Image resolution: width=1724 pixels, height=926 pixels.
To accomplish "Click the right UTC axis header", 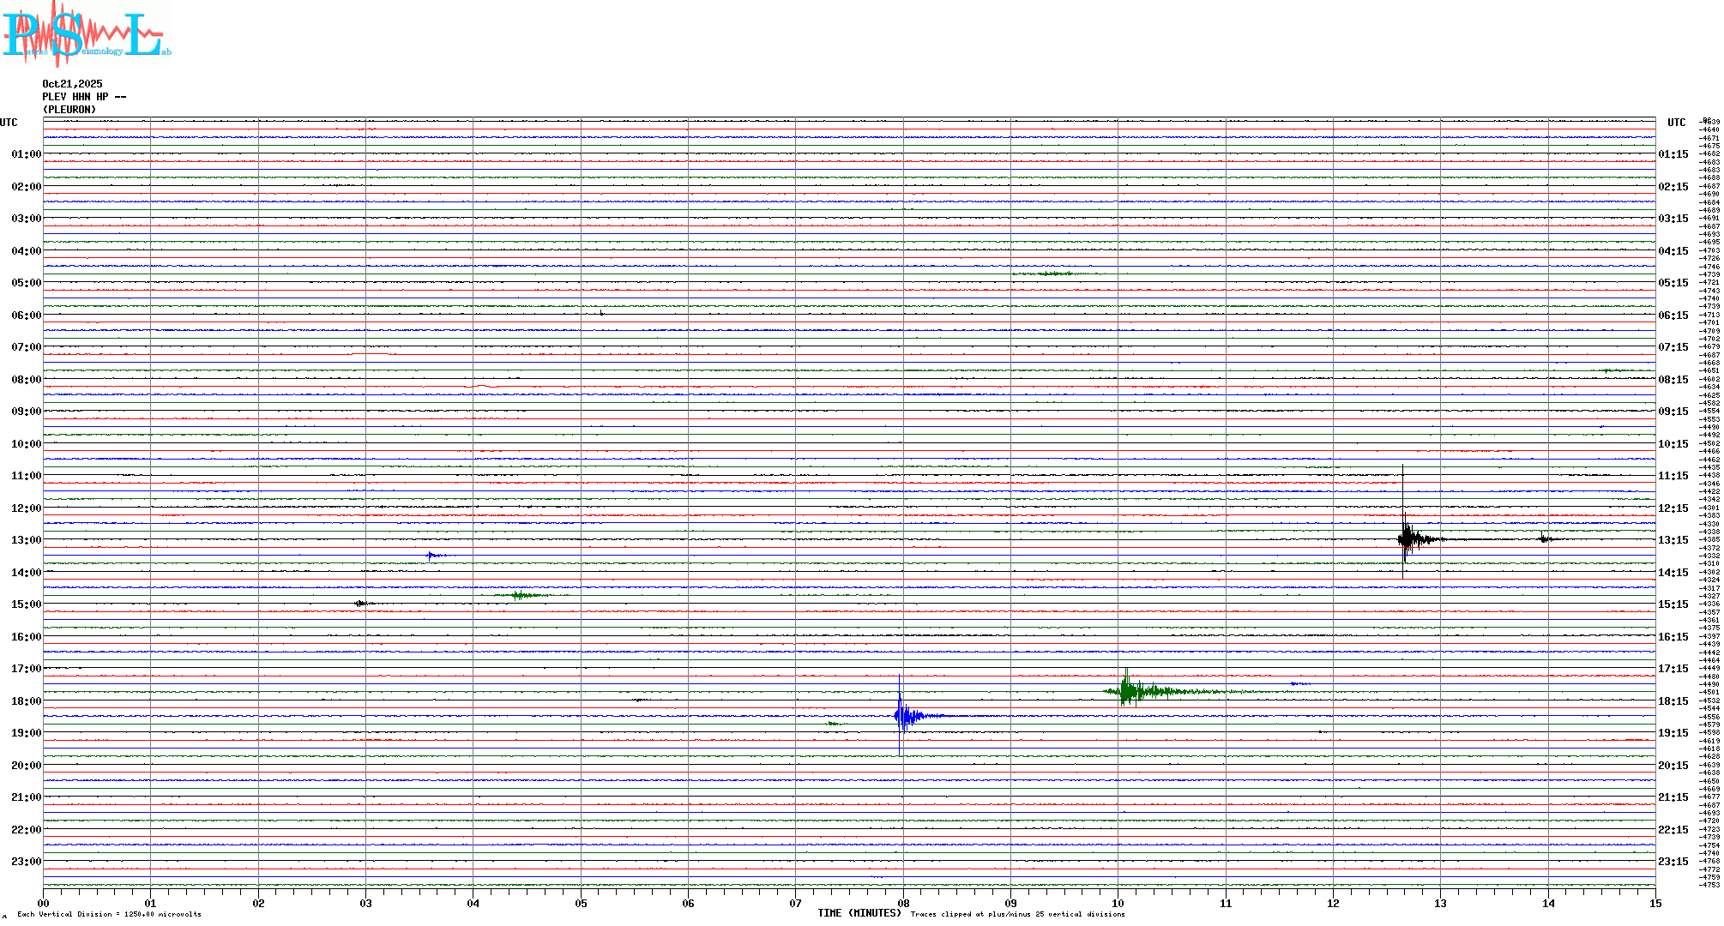I will pos(1676,123).
